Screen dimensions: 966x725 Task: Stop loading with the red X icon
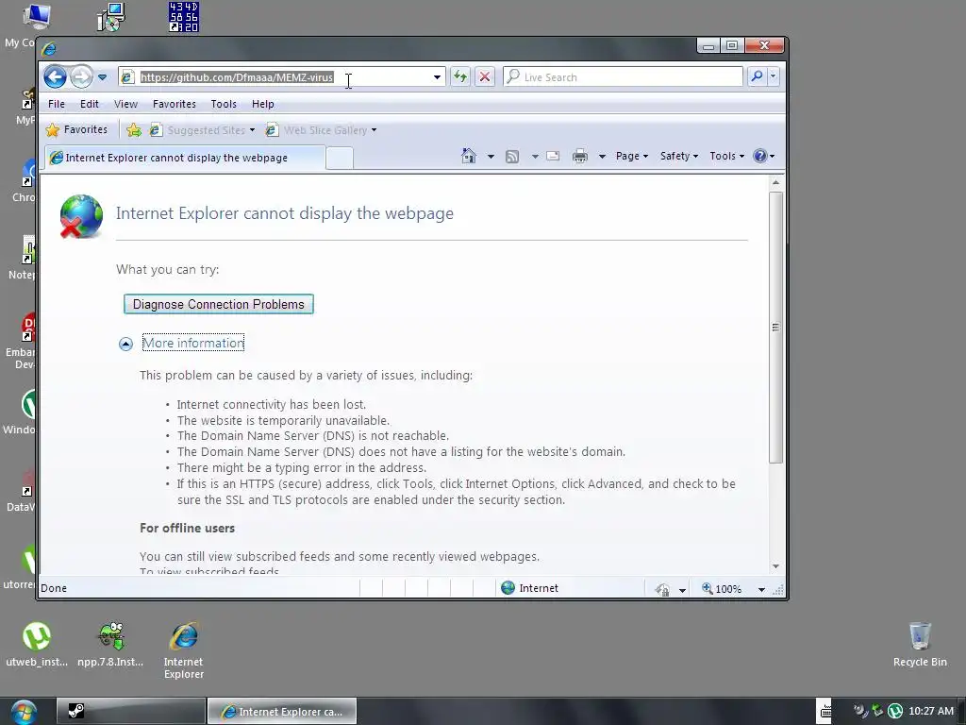[x=485, y=77]
